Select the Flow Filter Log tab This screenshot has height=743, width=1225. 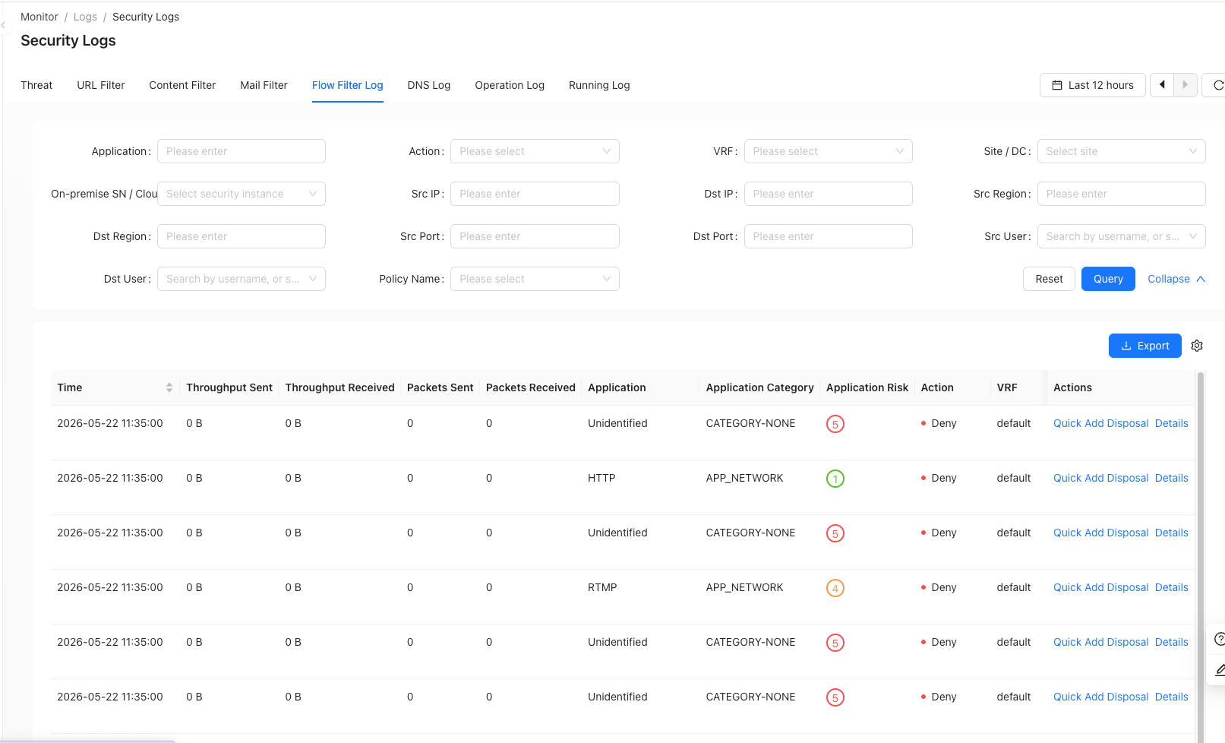[347, 85]
